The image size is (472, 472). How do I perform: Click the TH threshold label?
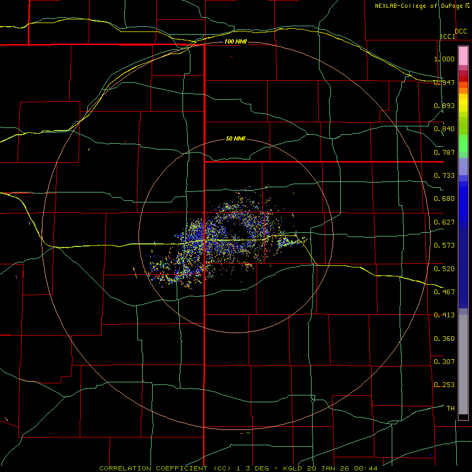(450, 408)
